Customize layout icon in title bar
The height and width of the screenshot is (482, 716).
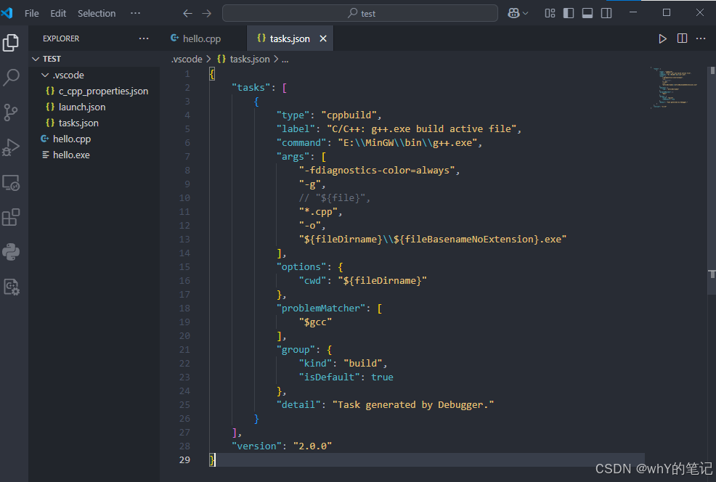point(550,13)
